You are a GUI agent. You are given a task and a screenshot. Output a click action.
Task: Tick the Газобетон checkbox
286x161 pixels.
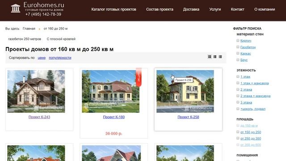(x=238, y=47)
